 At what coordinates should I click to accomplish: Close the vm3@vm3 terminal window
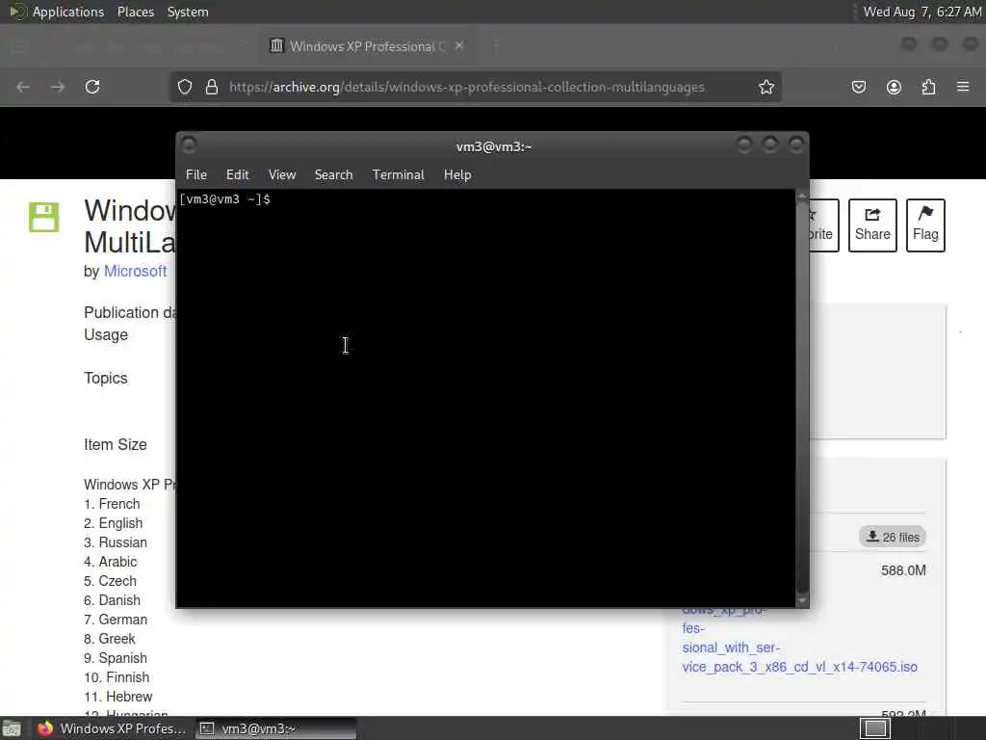click(796, 145)
